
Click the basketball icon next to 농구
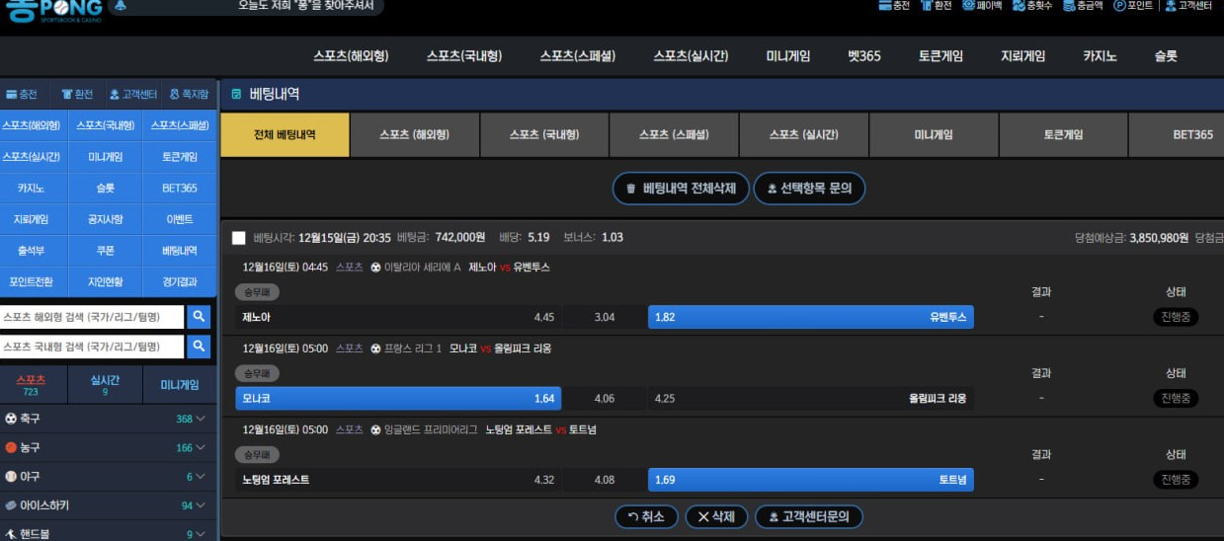(x=11, y=447)
